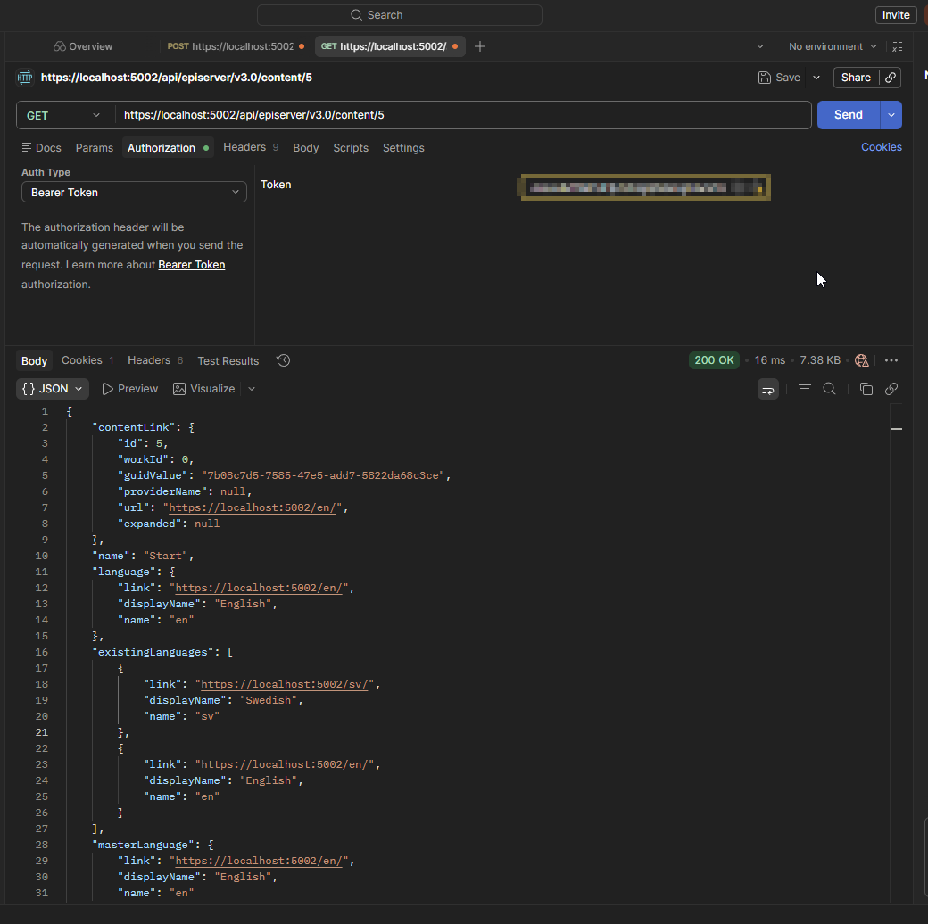Switch to Test Results tab

tap(228, 361)
